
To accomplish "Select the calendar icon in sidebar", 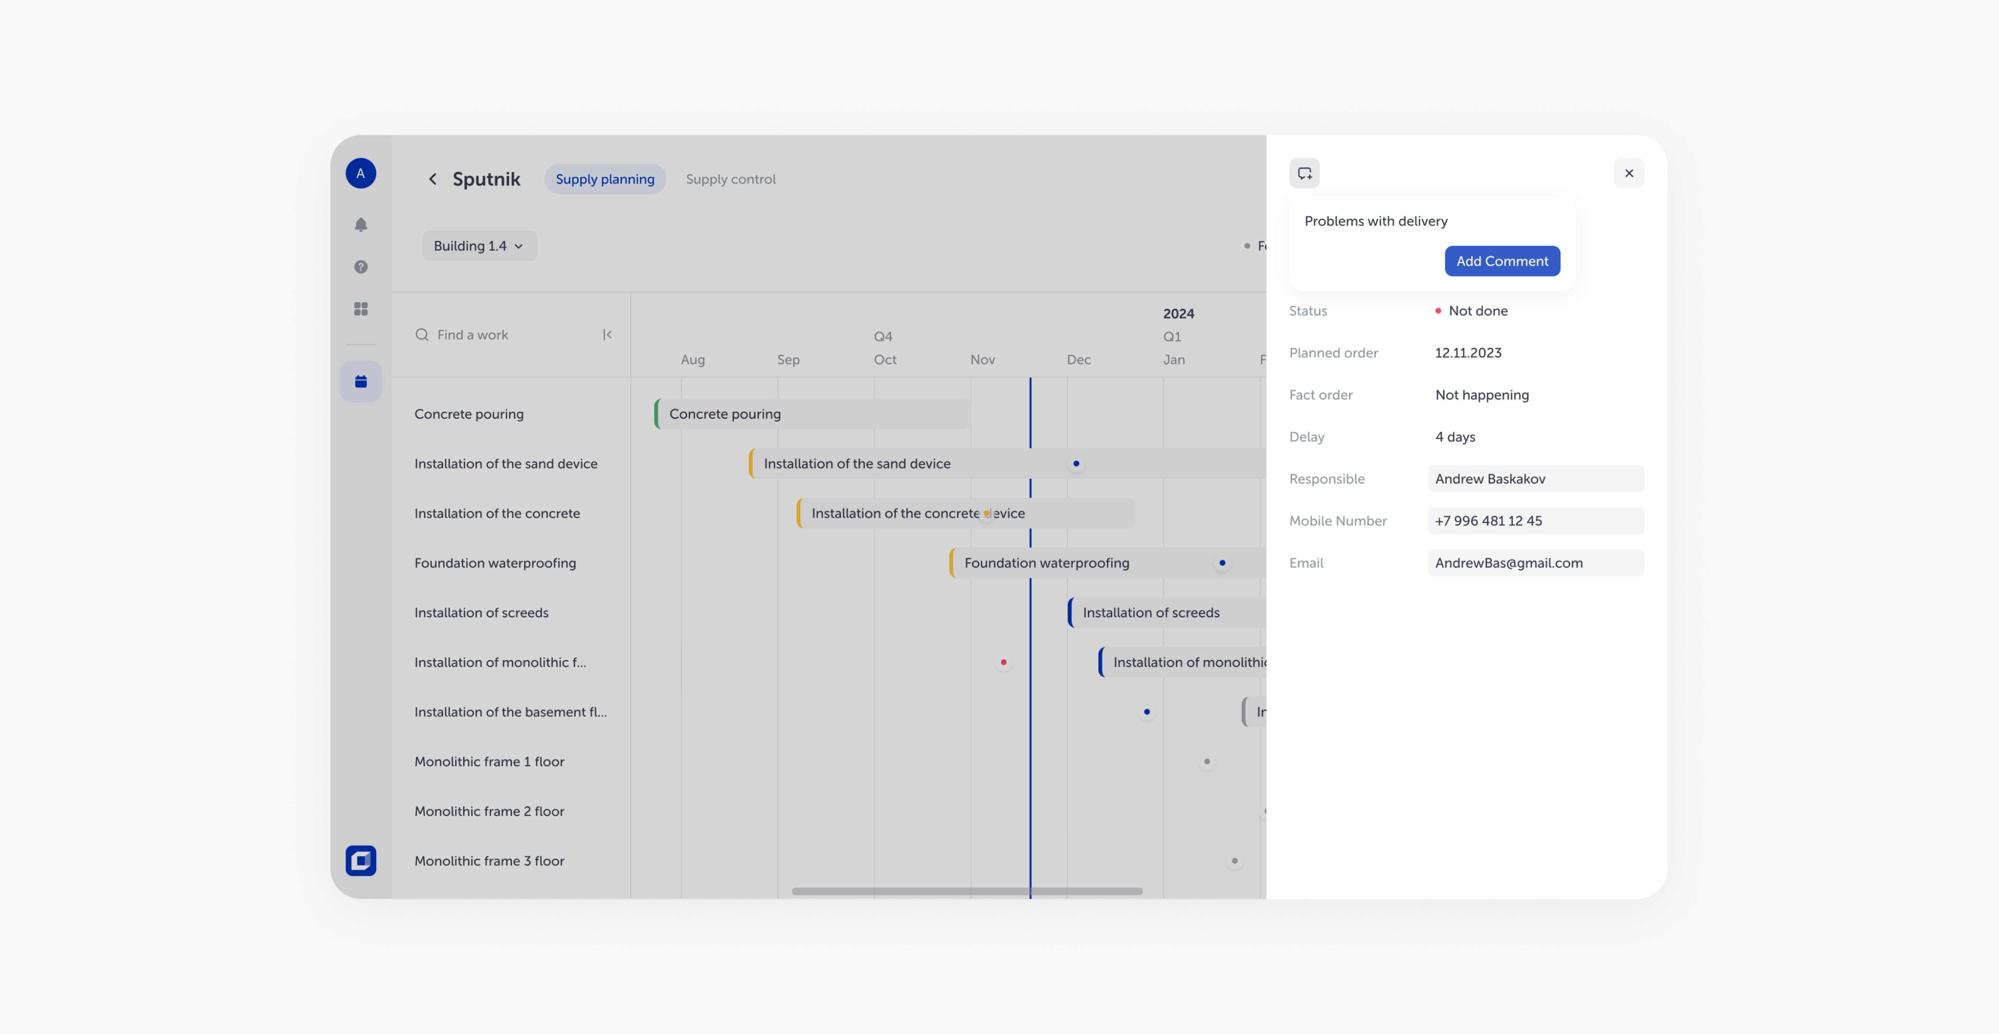I will coord(361,381).
